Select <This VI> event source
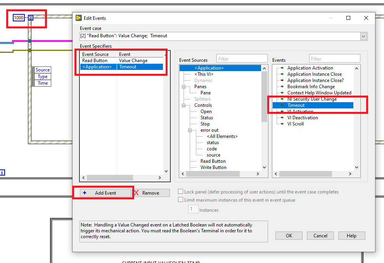The image size is (384, 263). 204,74
